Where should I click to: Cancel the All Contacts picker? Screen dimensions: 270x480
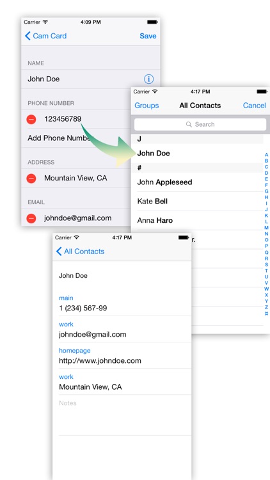(255, 106)
